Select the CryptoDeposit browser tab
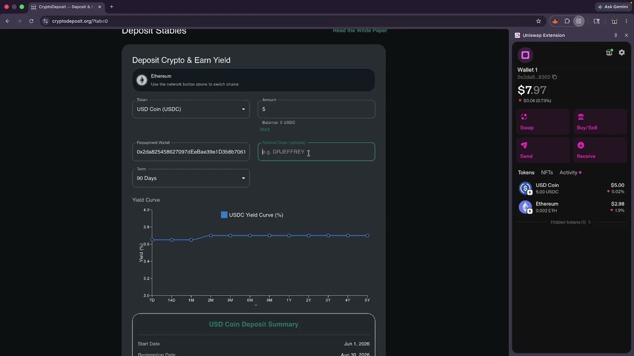 [x=66, y=7]
